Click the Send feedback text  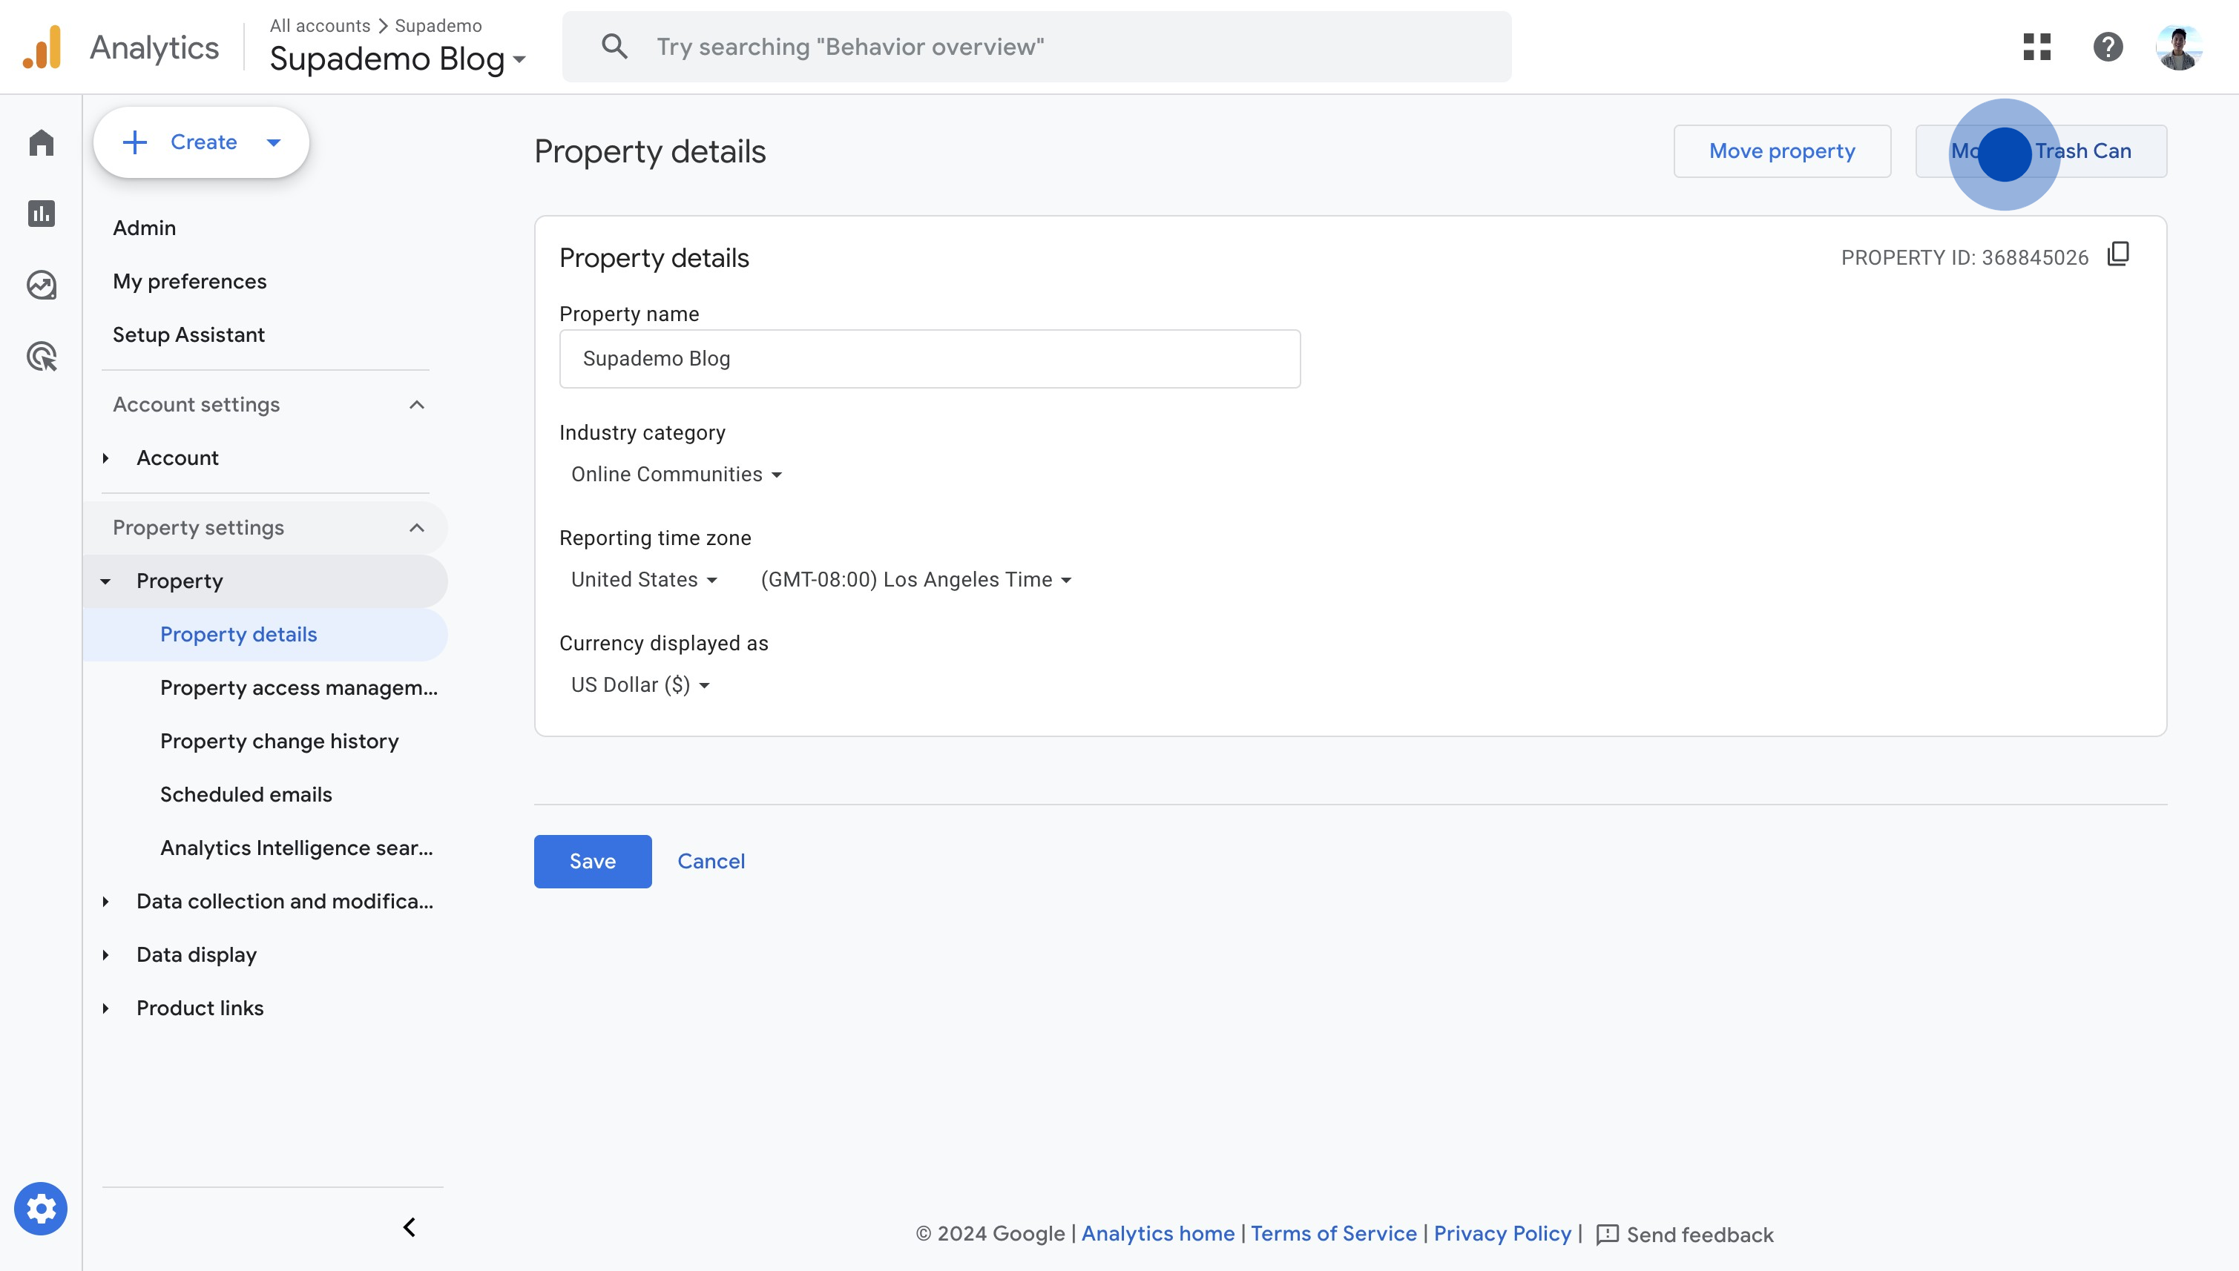(1700, 1235)
